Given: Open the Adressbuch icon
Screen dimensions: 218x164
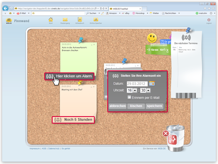Looking at the screenshot, I should 80,20.
